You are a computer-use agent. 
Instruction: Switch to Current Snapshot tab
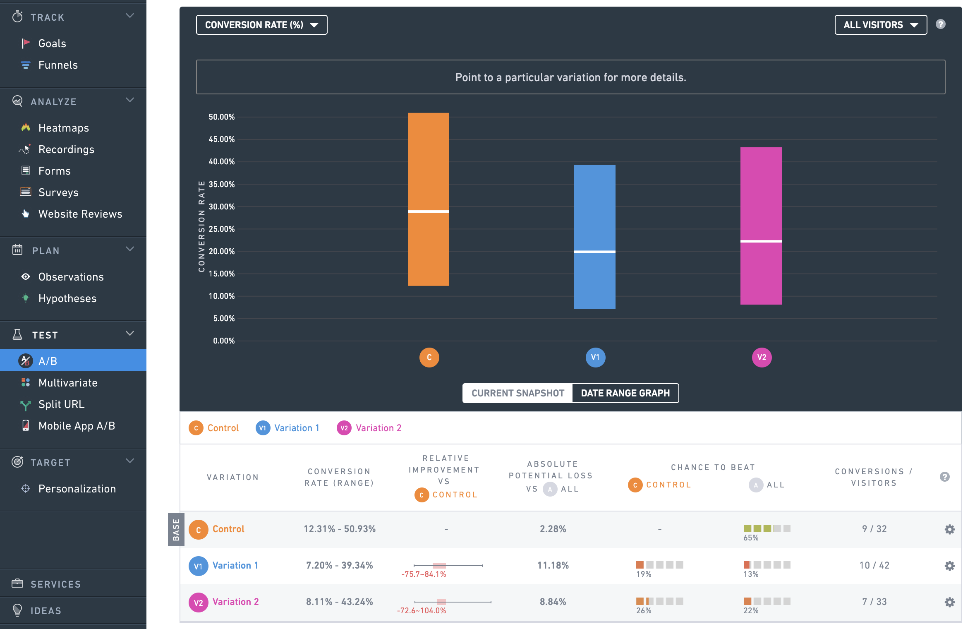(517, 393)
